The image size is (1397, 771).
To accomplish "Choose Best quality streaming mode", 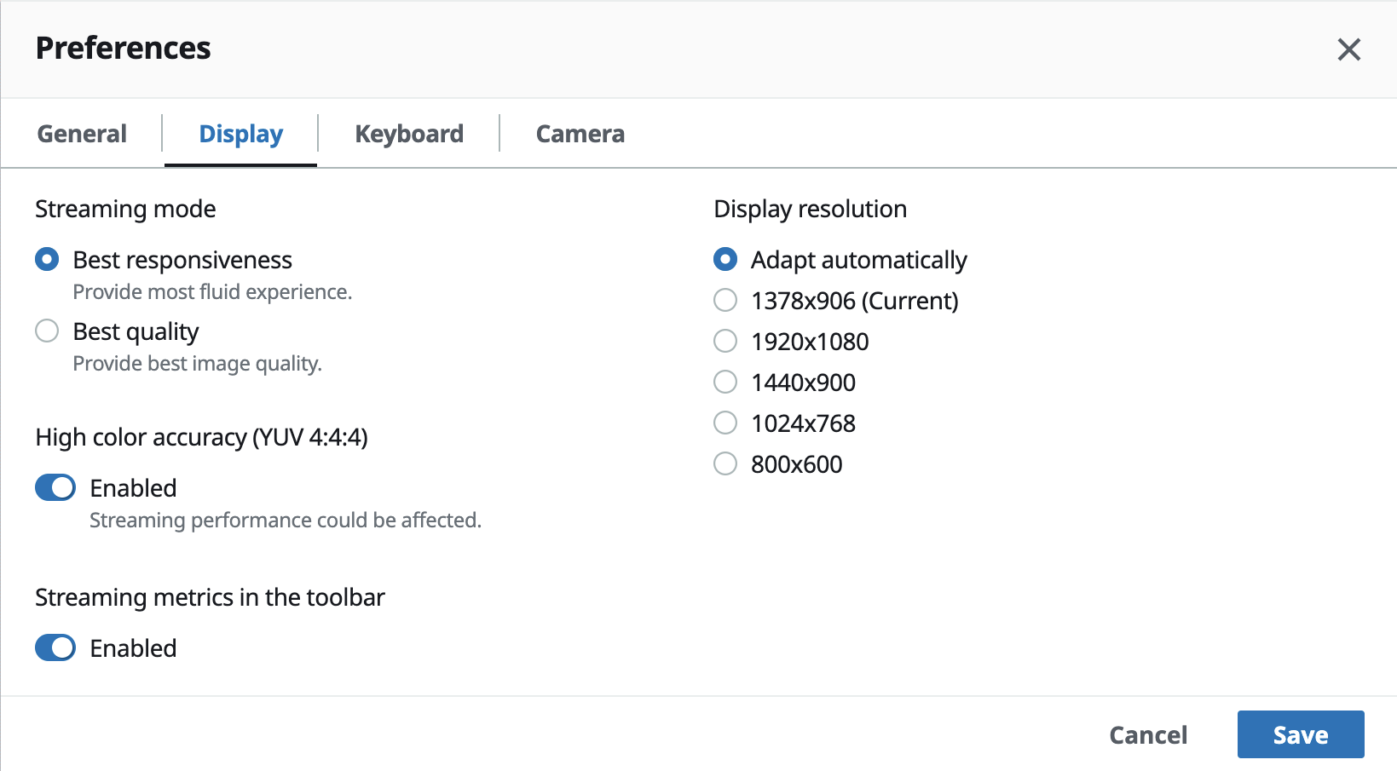I will pos(47,331).
